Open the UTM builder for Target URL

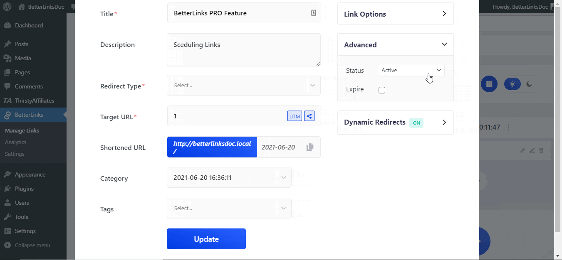click(295, 116)
